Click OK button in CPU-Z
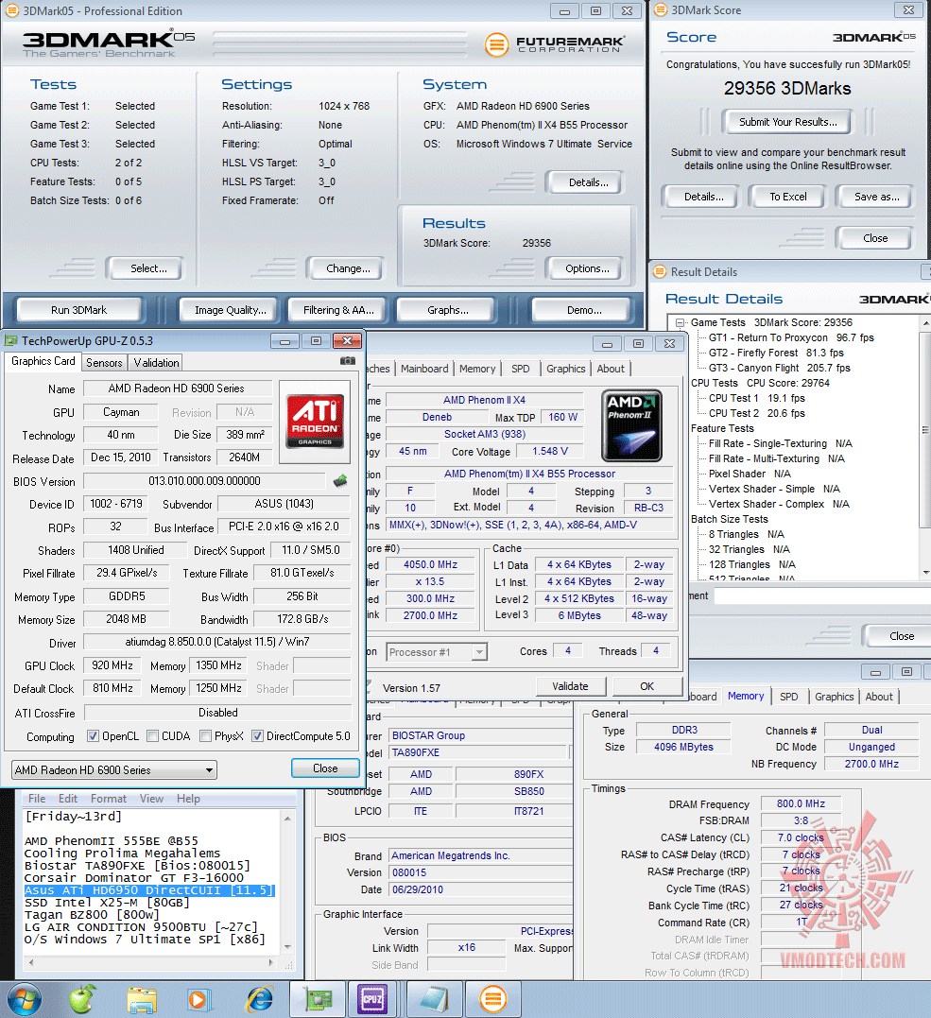Viewport: 931px width, 1018px height. point(647,686)
